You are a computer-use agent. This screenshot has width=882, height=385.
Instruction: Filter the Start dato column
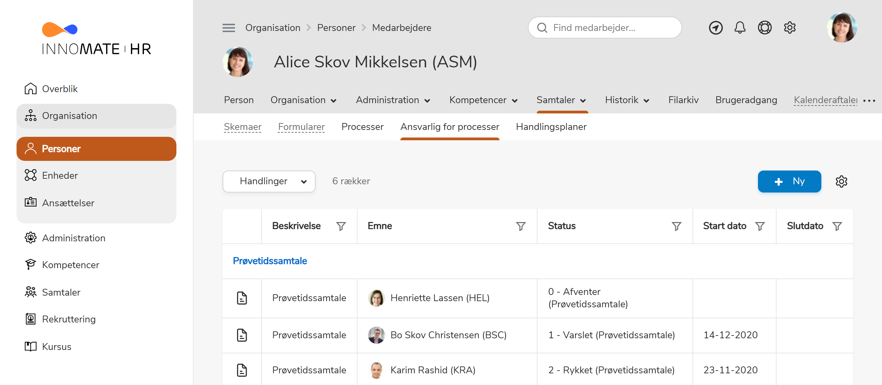coord(760,226)
